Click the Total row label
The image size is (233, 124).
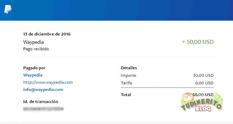coord(126,95)
